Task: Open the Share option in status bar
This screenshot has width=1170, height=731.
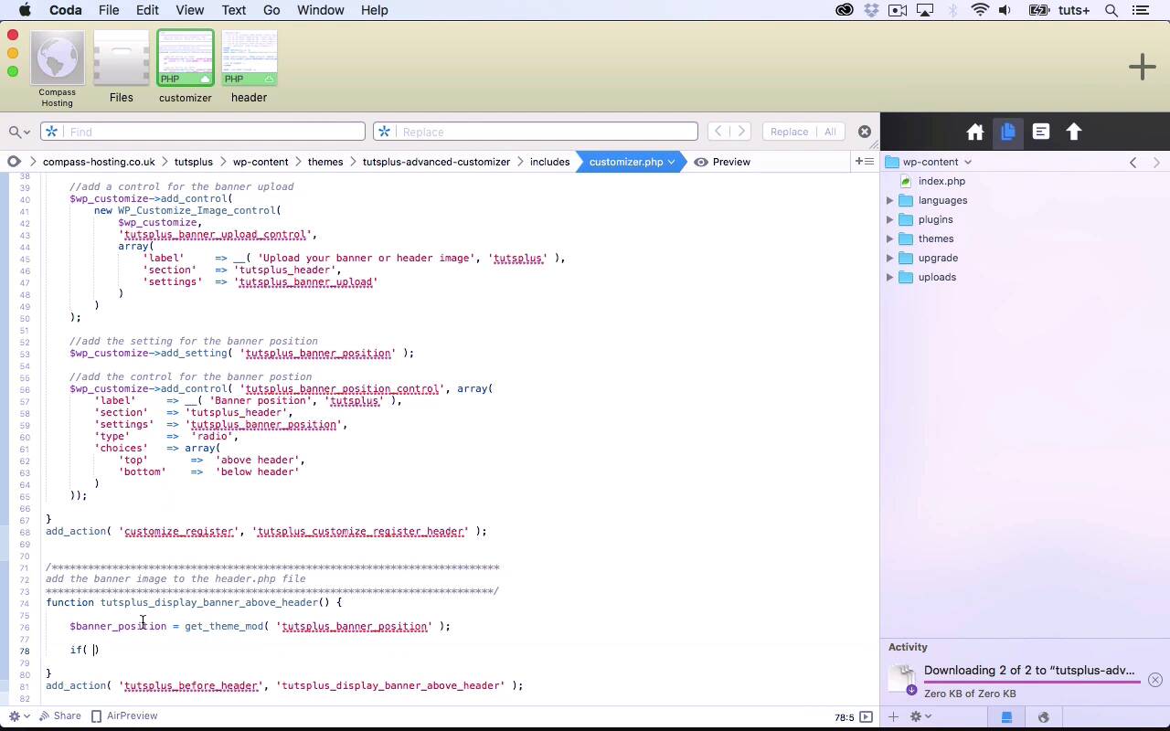Action: coord(58,716)
